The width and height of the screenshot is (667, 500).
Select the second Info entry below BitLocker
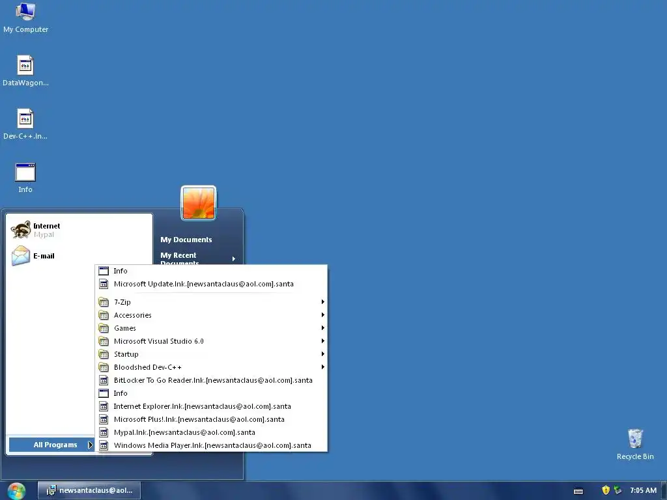click(212, 393)
